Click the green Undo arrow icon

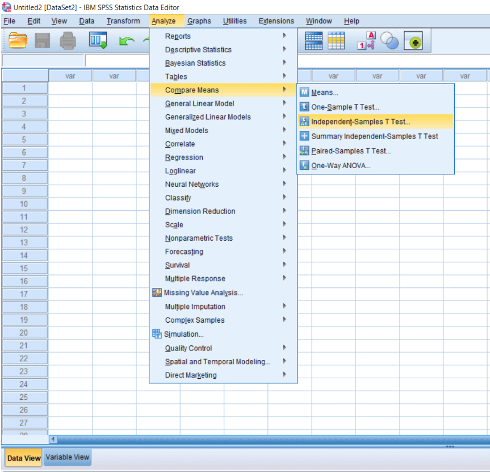point(127,41)
